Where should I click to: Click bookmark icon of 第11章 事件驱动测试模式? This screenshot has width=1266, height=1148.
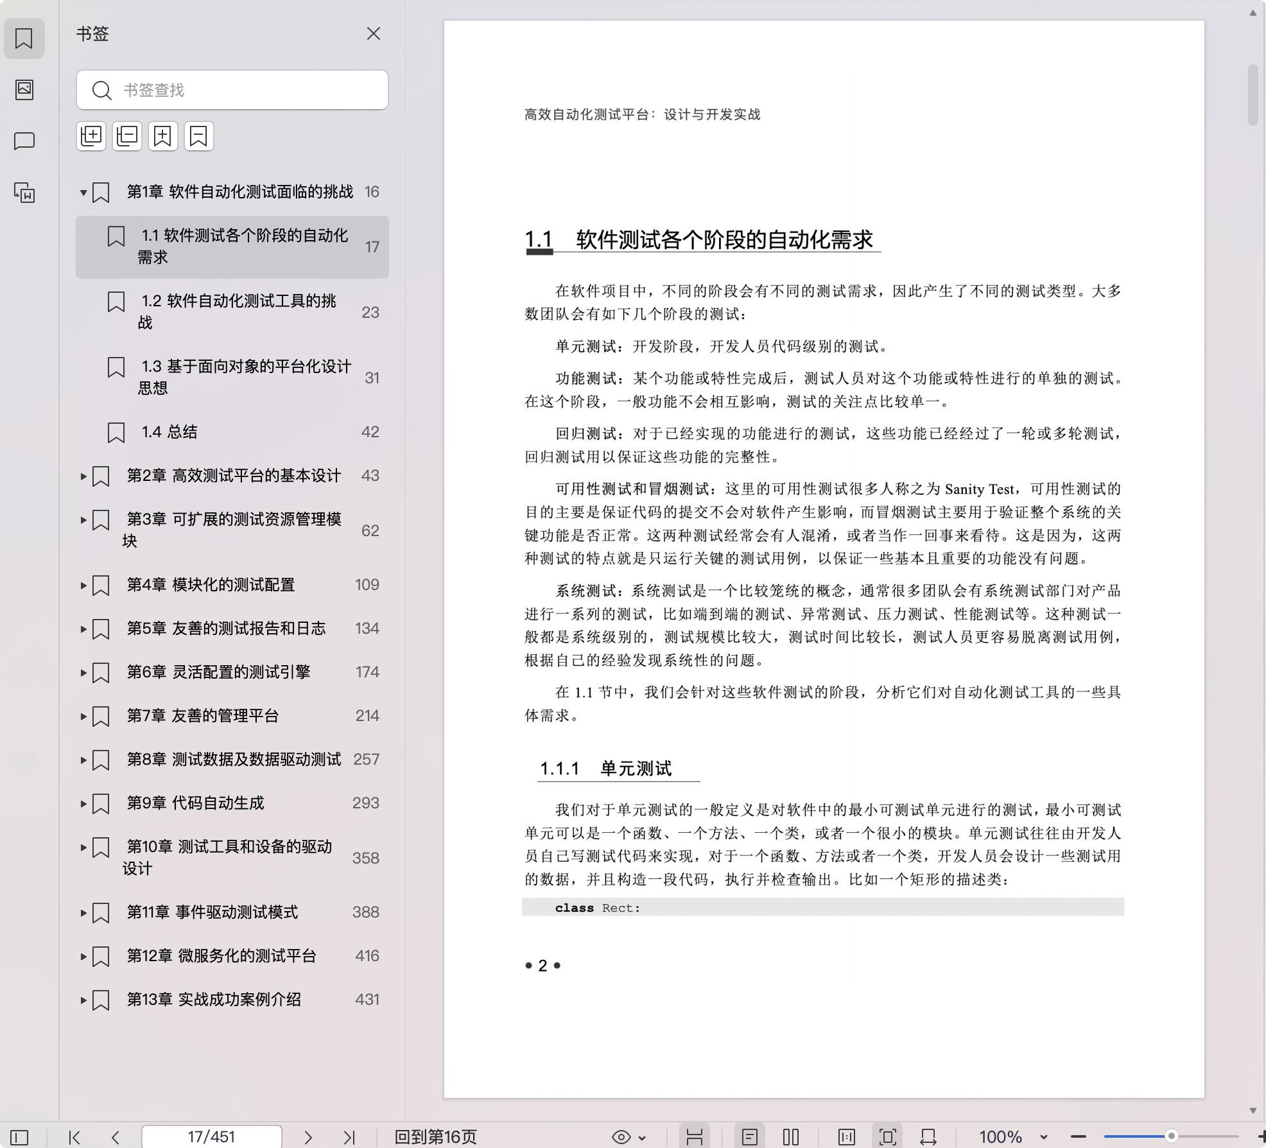[x=101, y=912]
